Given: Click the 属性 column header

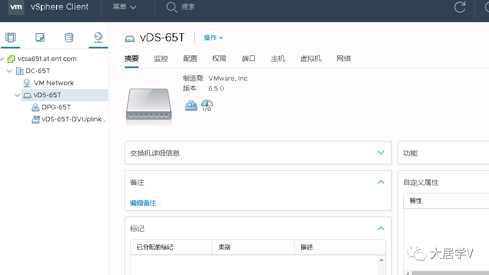Looking at the screenshot, I should click(446, 201).
